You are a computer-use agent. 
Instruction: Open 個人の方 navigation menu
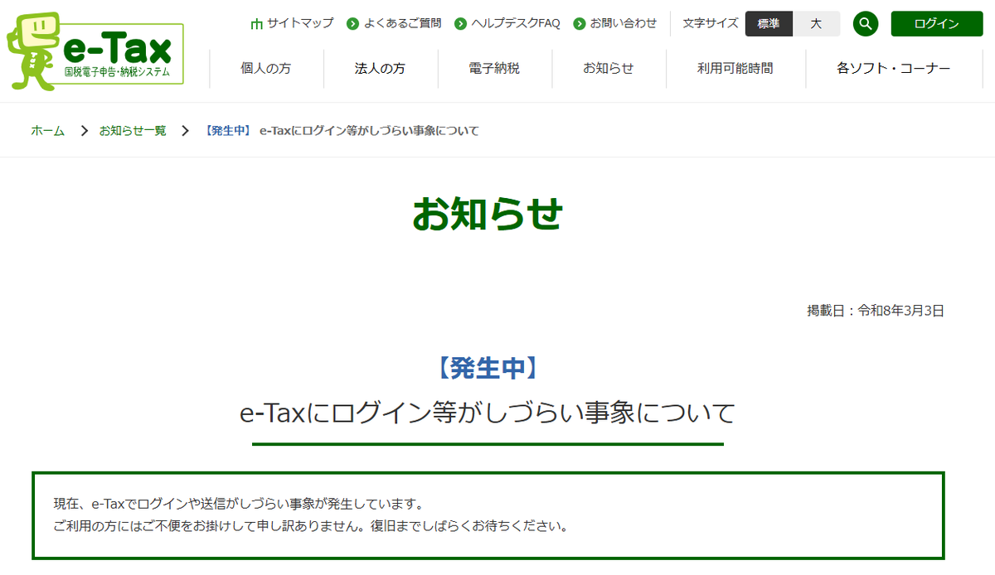coord(266,69)
